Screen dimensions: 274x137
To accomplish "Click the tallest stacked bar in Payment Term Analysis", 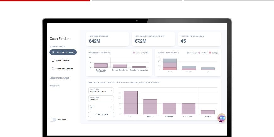I will tap(170, 64).
